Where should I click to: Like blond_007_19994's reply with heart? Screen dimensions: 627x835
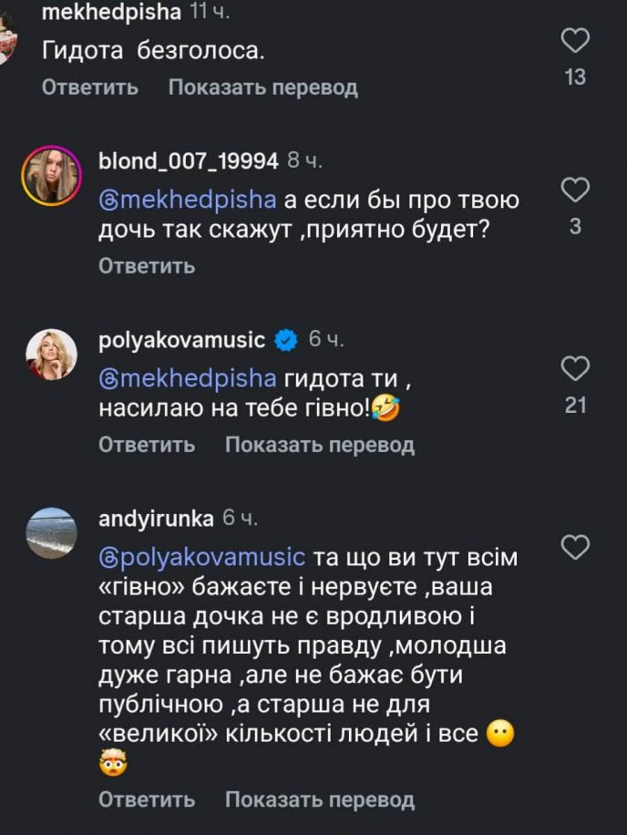[x=575, y=190]
